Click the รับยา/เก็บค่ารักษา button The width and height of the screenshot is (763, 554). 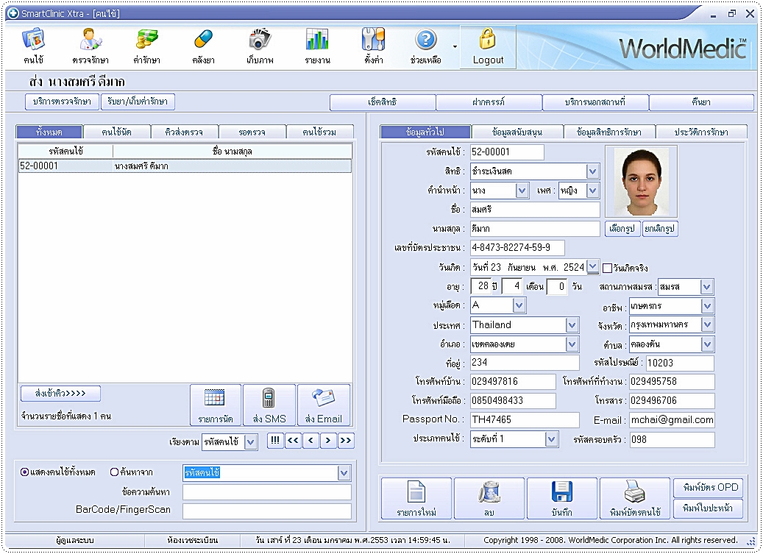pyautogui.click(x=138, y=102)
